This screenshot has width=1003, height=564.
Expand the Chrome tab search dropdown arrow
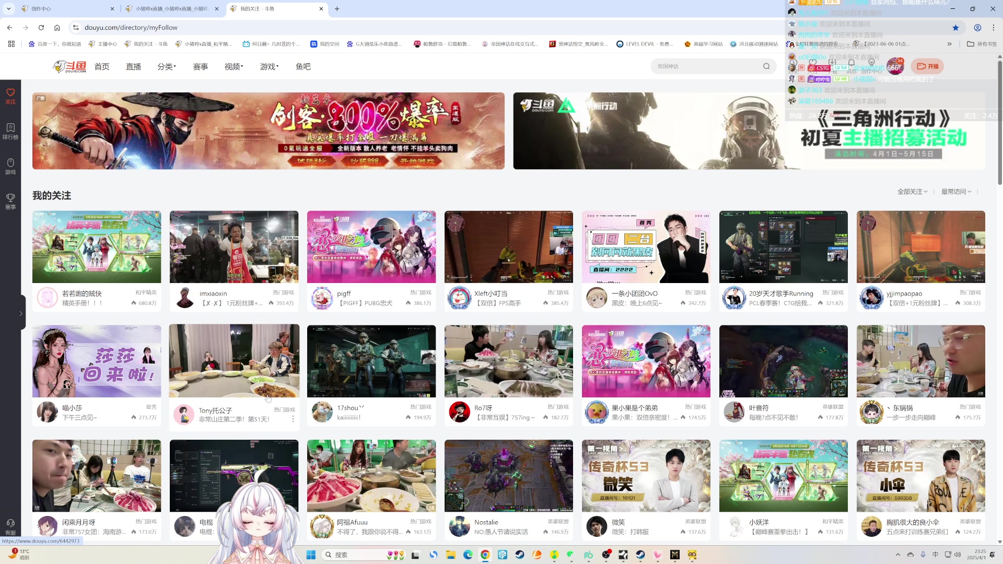point(8,9)
